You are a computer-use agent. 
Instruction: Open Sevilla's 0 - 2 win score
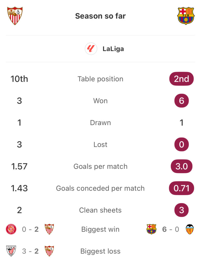coord(30,229)
